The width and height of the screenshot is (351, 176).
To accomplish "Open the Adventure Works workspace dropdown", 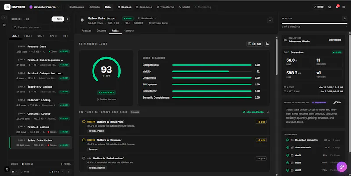I will (x=45, y=7).
